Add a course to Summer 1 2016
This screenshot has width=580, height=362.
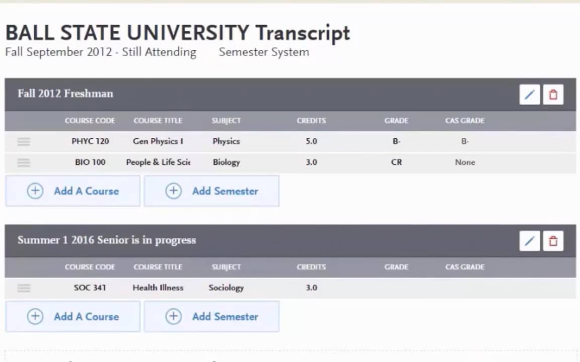point(73,317)
